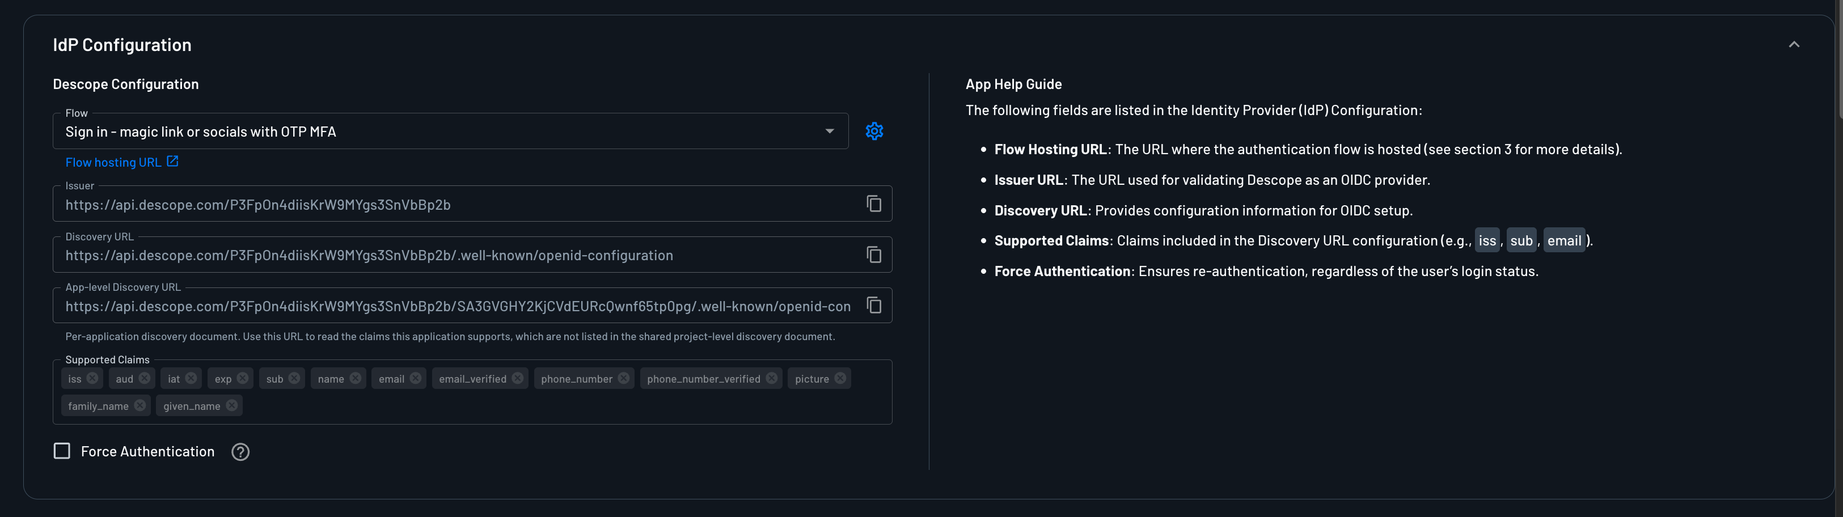This screenshot has height=517, width=1843.
Task: Click the Discovery URL field
Action: point(472,255)
